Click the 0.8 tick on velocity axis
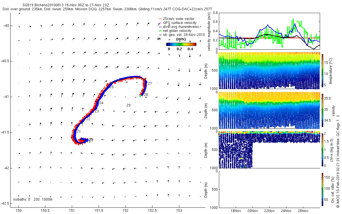Image resolution: width=342 pixels, height=214 pixels. tap(215, 13)
